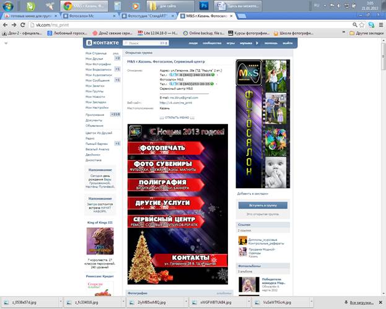The height and width of the screenshot is (309, 386).
Task: Open «игры» in VK header
Action: pyautogui.click(x=230, y=43)
